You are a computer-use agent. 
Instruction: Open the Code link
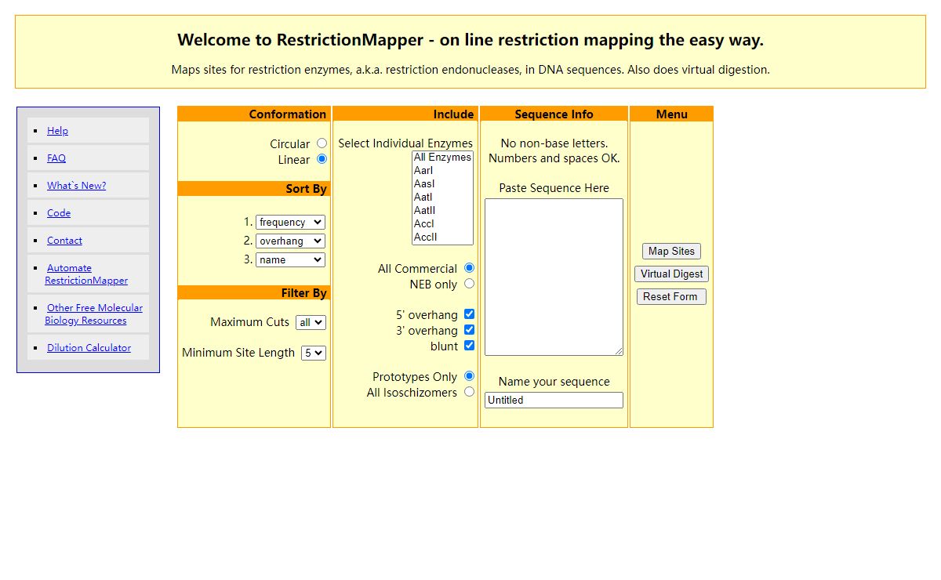(59, 213)
